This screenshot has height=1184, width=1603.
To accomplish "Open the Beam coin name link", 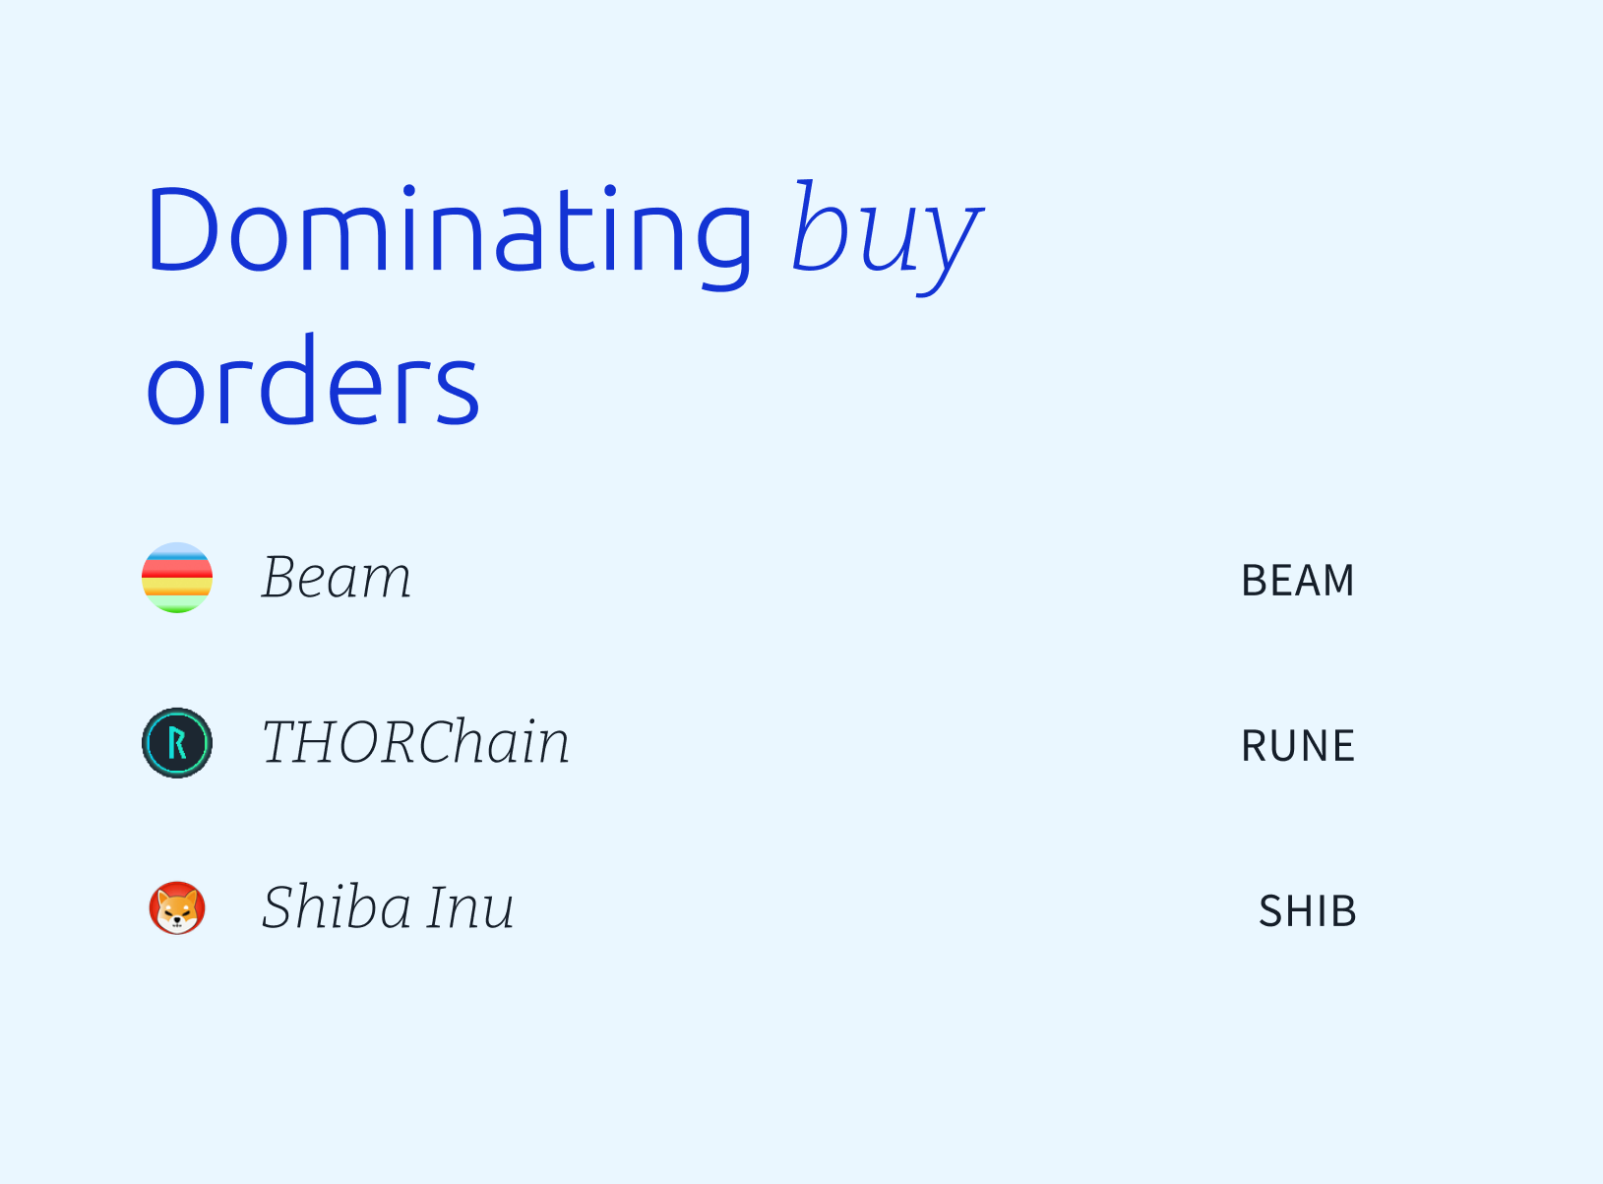I will pos(337,578).
